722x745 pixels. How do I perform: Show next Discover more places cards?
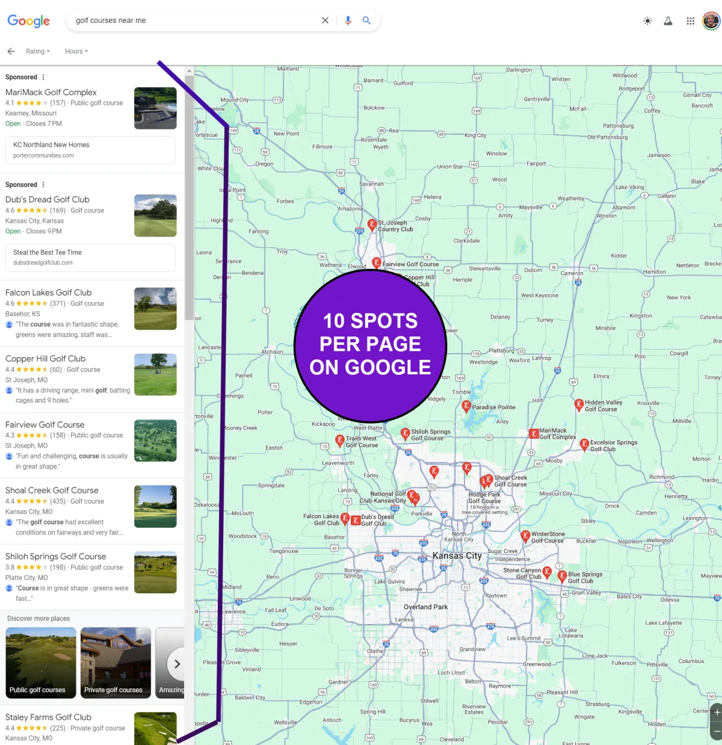tap(176, 663)
